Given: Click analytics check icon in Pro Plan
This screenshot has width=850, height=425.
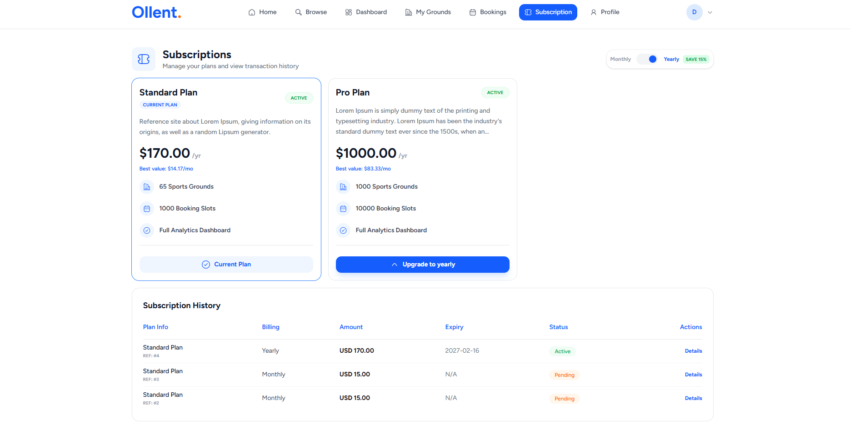Looking at the screenshot, I should [x=343, y=230].
